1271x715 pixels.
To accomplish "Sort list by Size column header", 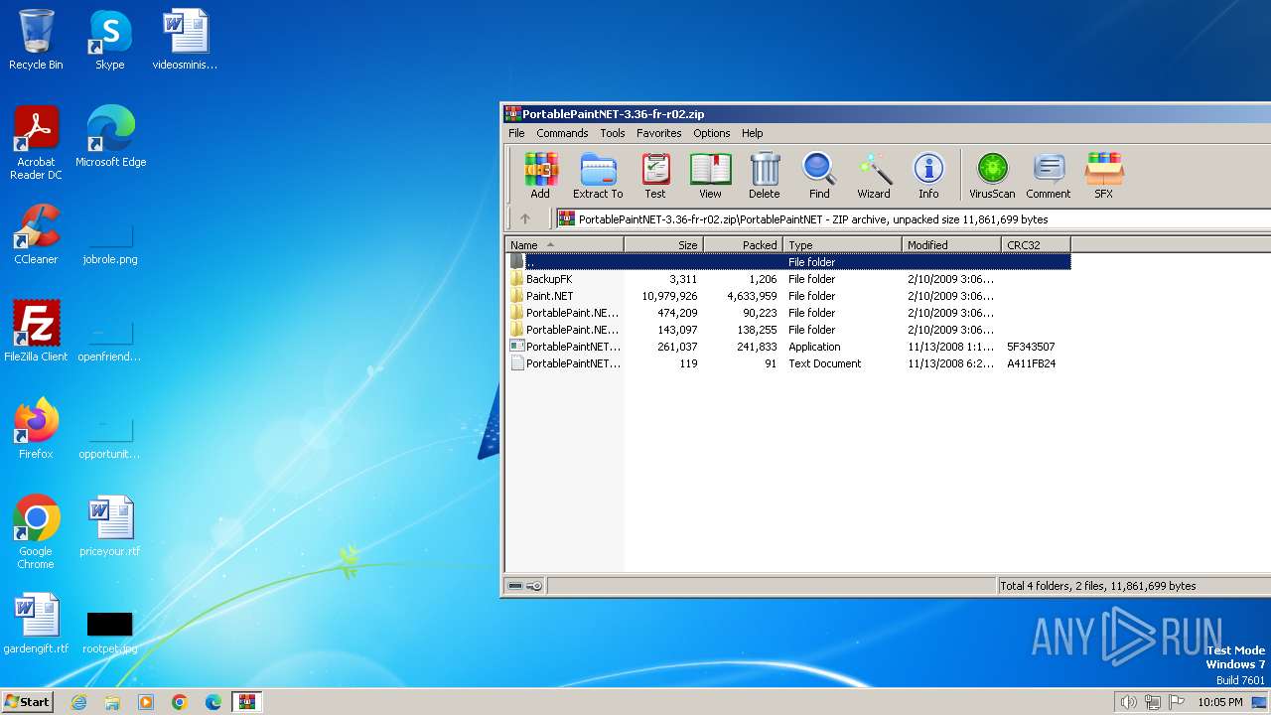I will 664,244.
